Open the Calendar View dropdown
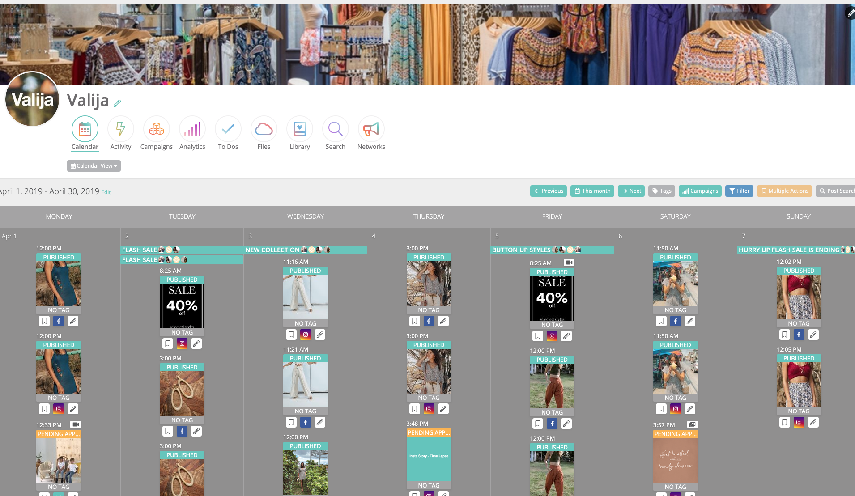This screenshot has width=855, height=496. 94,166
